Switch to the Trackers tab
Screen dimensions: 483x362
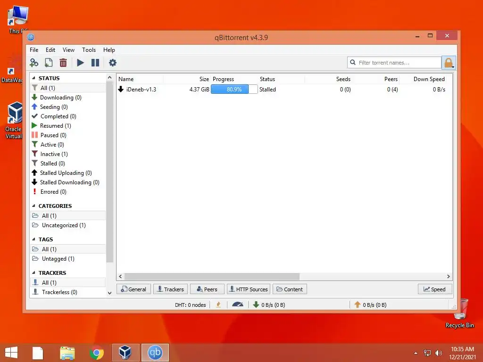[171, 289]
